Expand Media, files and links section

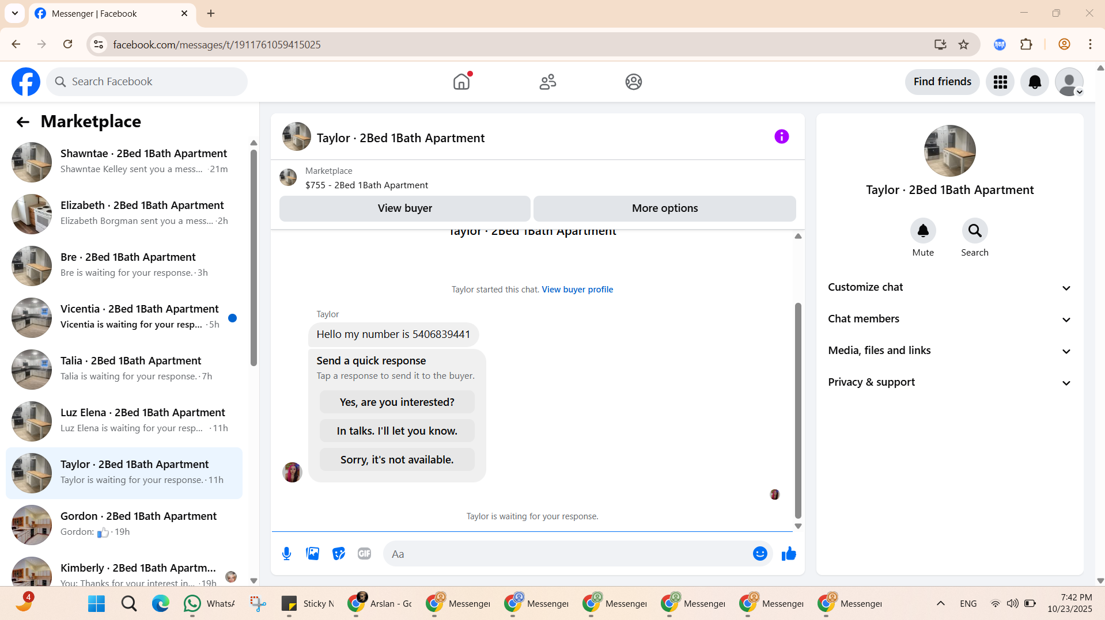[x=949, y=351]
